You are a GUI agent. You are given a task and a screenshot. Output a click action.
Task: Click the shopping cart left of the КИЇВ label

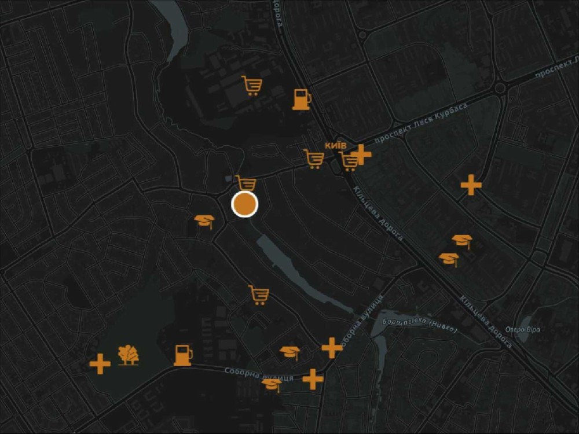click(314, 159)
